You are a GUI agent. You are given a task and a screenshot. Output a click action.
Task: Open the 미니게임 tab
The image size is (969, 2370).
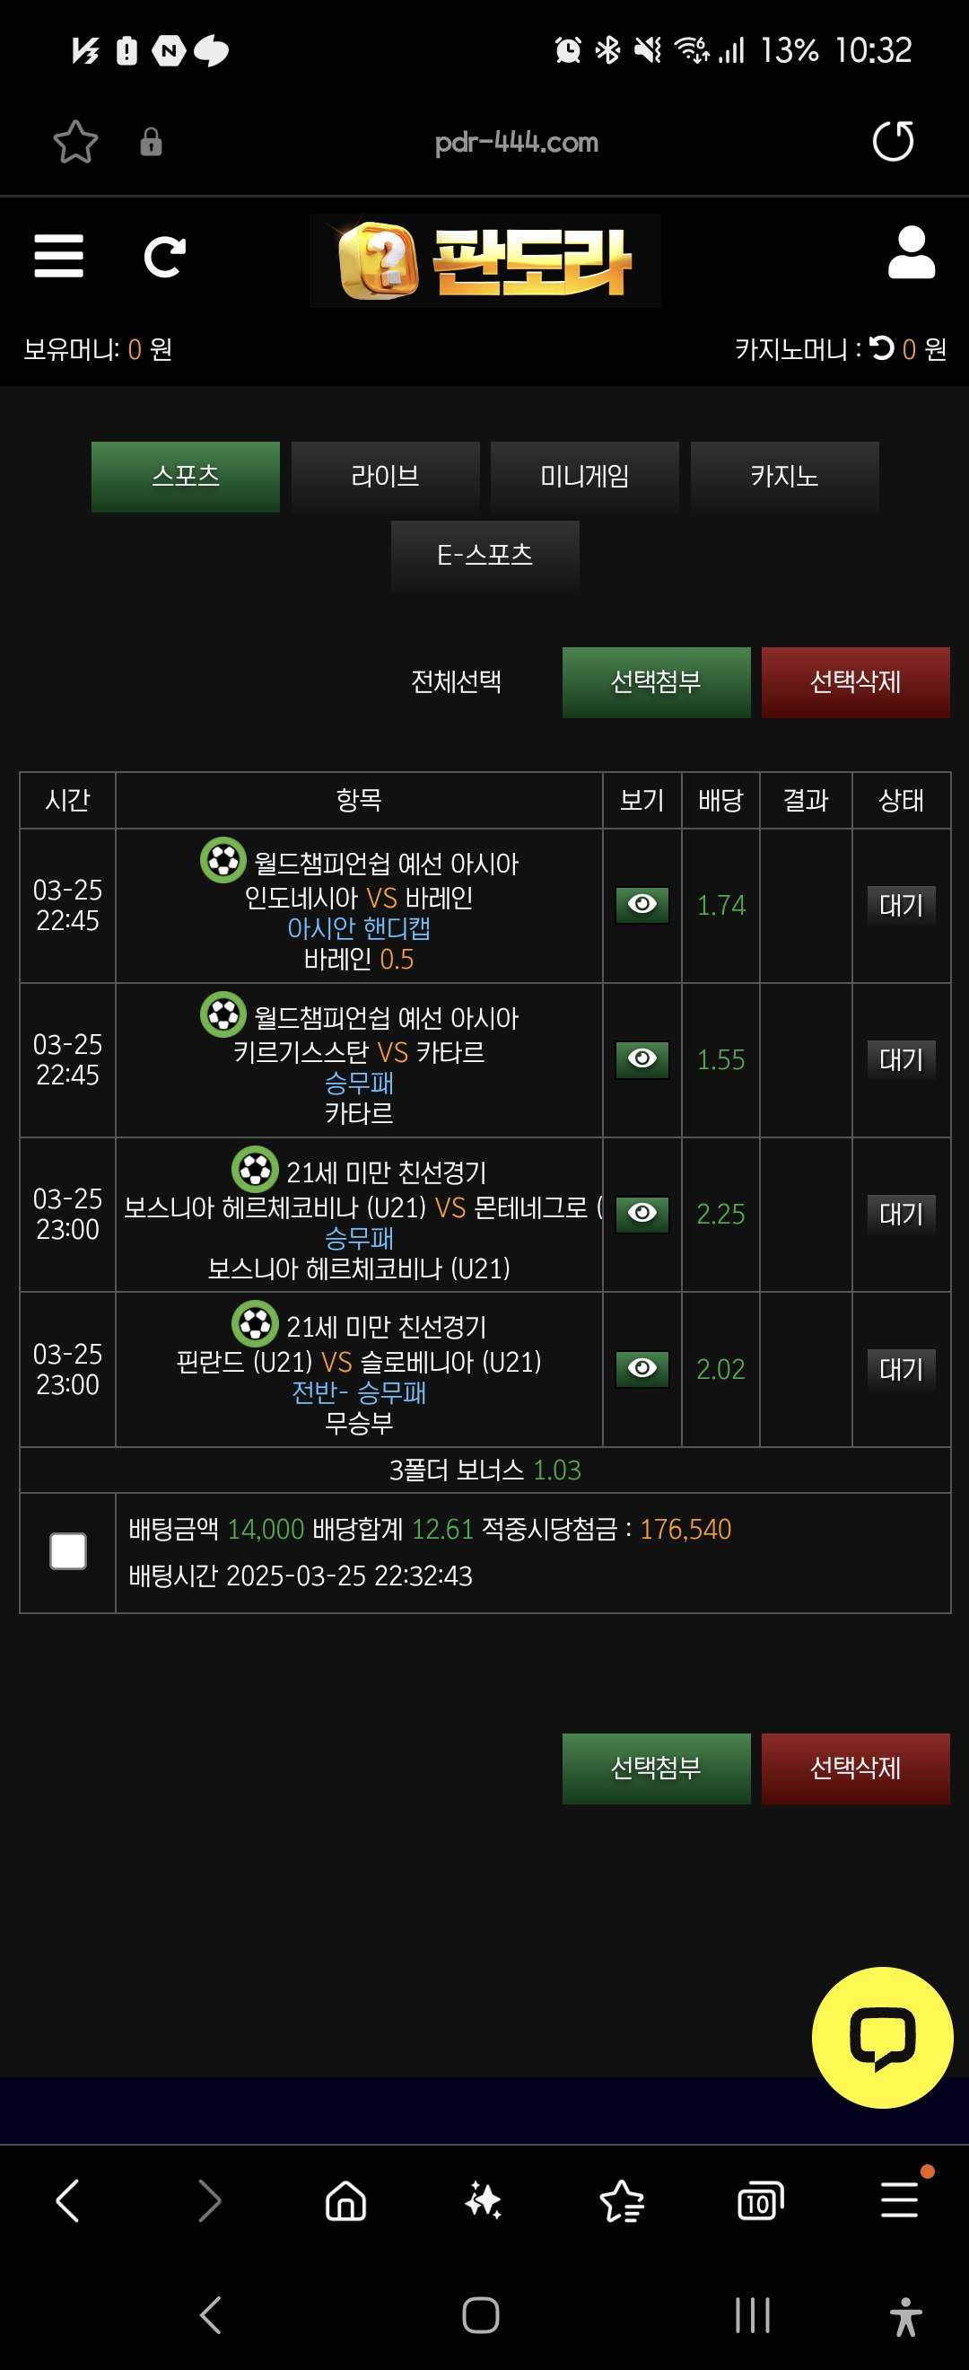[585, 477]
